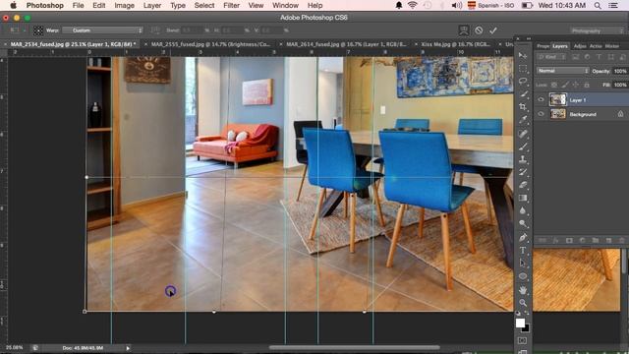Image resolution: width=629 pixels, height=354 pixels.
Task: Select the Path Selection tool
Action: 523,264
